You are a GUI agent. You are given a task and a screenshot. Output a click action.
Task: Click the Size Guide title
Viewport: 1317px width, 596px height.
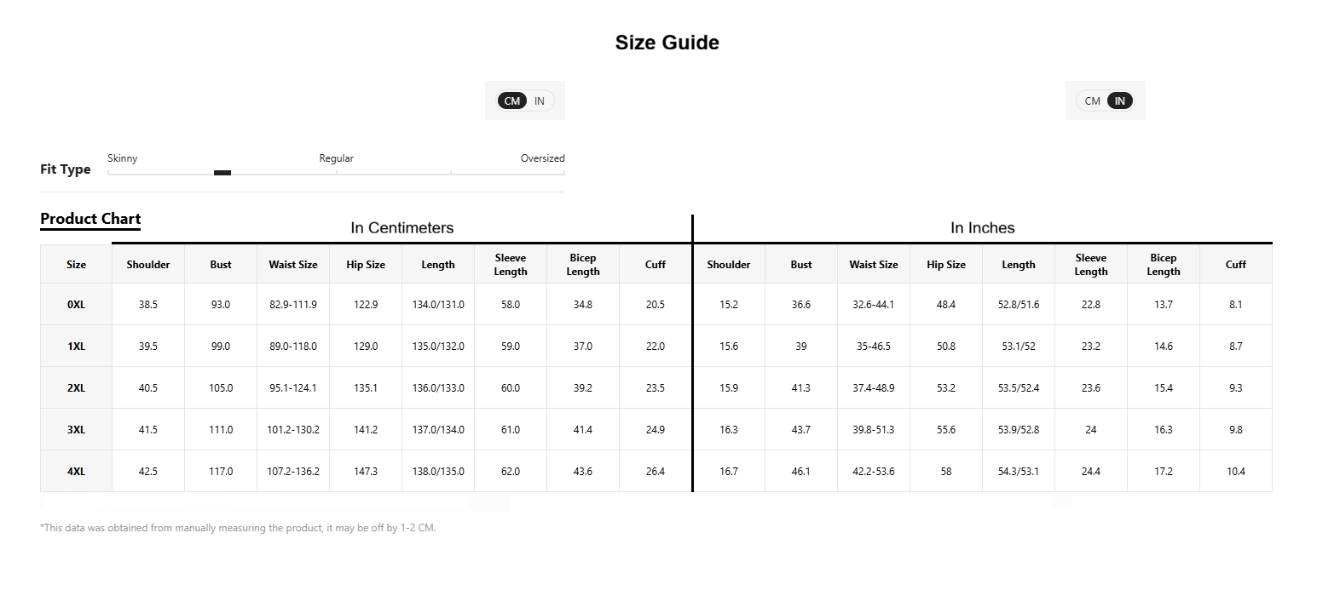click(x=667, y=43)
